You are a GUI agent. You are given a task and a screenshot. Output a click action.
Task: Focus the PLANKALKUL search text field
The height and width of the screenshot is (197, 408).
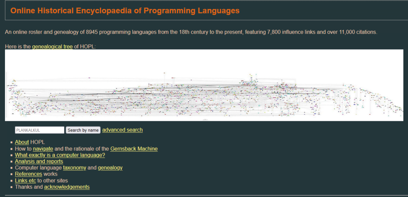click(39, 130)
